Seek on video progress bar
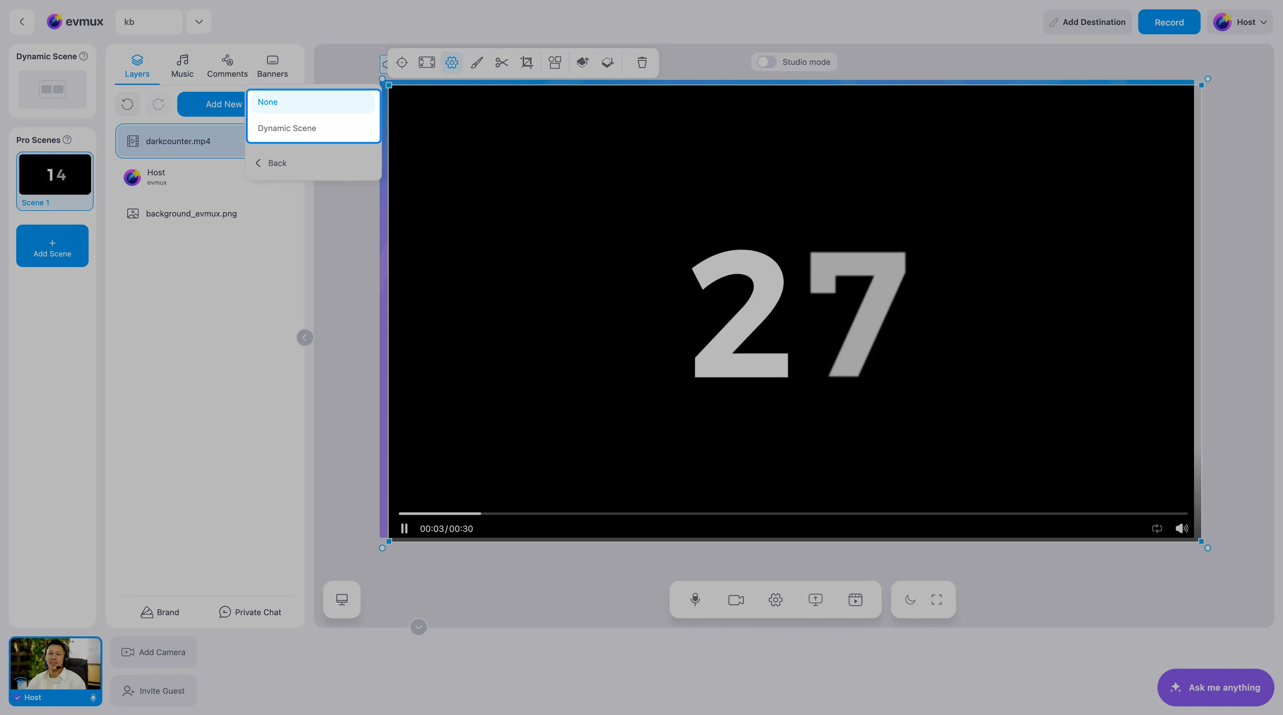This screenshot has height=715, width=1283. pyautogui.click(x=793, y=513)
